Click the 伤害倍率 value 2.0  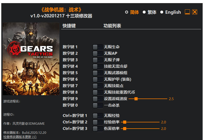pyautogui.click(x=164, y=129)
